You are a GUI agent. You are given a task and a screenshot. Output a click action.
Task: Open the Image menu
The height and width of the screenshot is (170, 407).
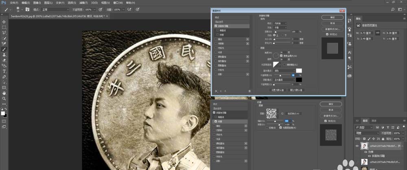tap(37, 2)
